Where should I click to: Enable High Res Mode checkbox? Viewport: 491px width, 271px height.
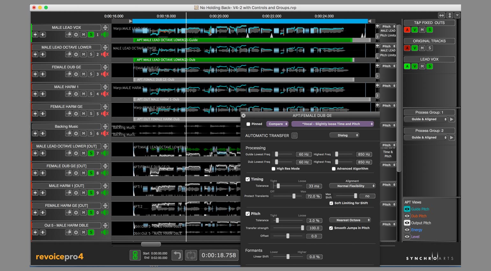point(273,169)
